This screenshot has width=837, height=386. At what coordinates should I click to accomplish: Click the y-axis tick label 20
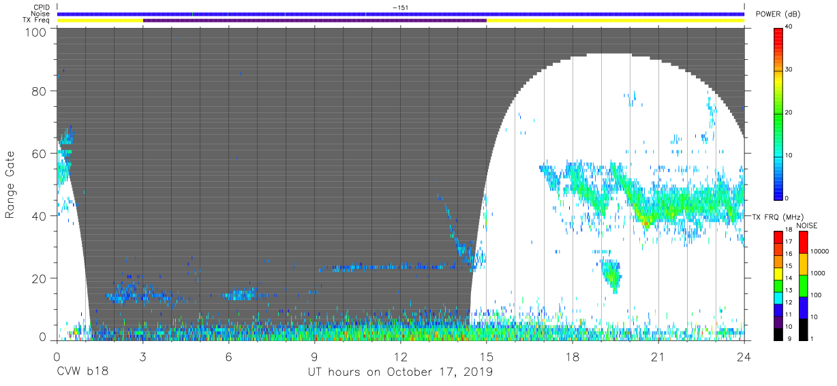(x=39, y=278)
